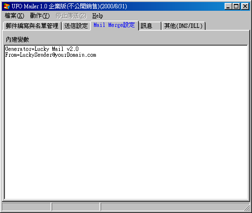
Task: Click the Generator=Lucky Mail v2.0 line
Action: pos(42,49)
